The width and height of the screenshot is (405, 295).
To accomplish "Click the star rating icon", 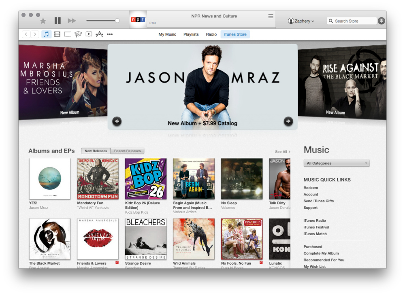I will tap(43, 21).
